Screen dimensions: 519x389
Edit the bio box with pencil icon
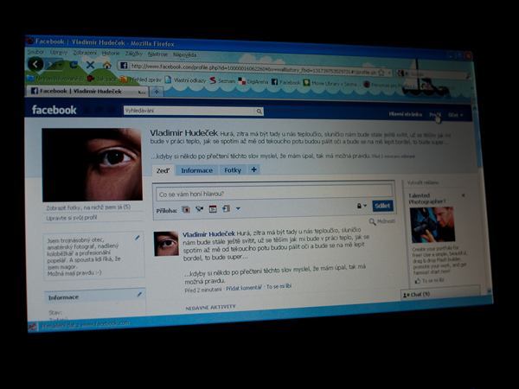137,238
